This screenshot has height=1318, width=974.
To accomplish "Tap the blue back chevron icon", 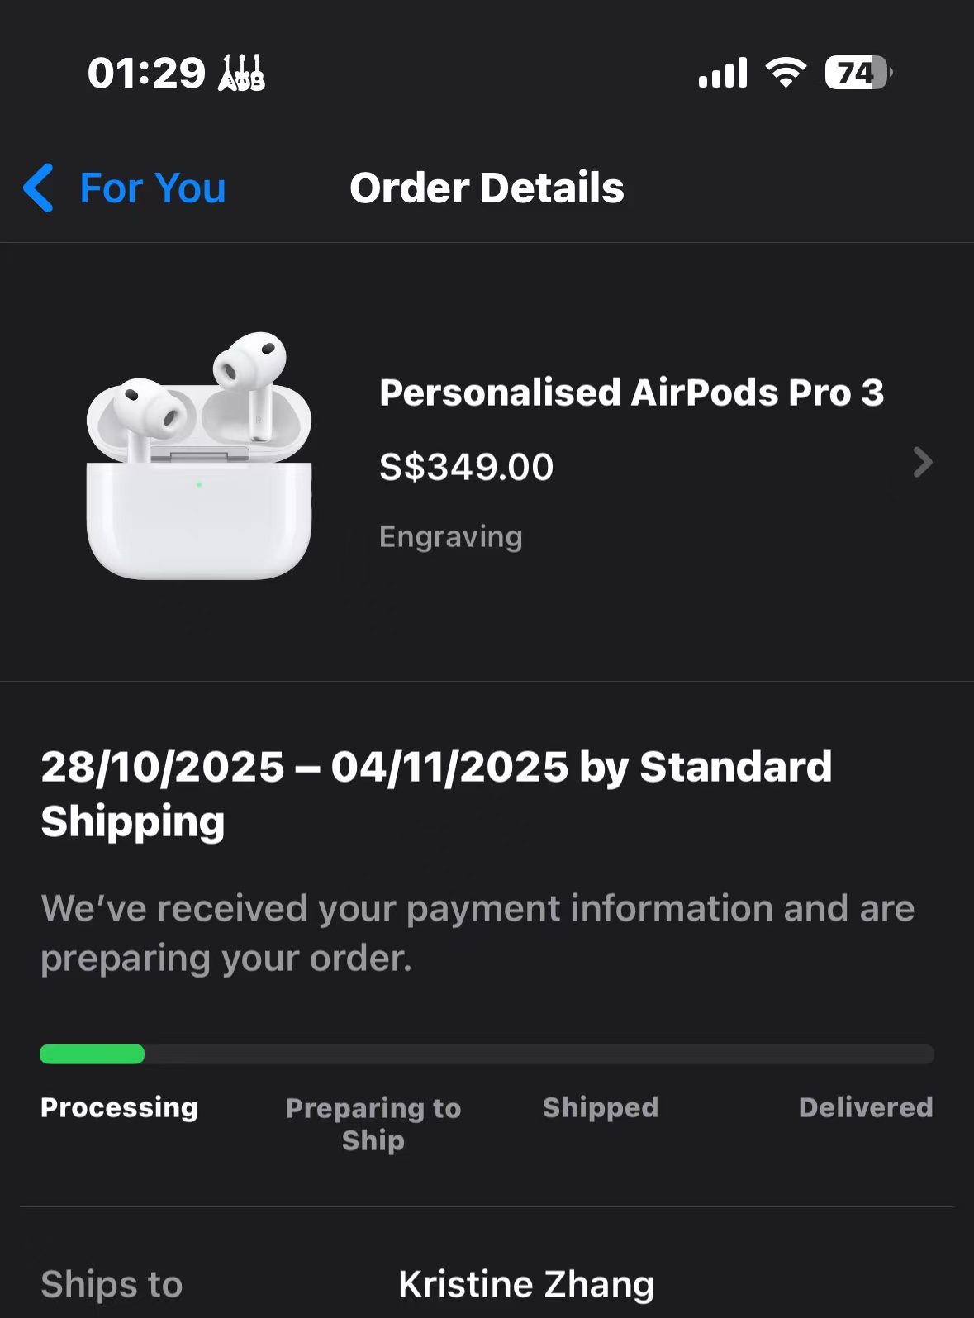I will tap(39, 188).
